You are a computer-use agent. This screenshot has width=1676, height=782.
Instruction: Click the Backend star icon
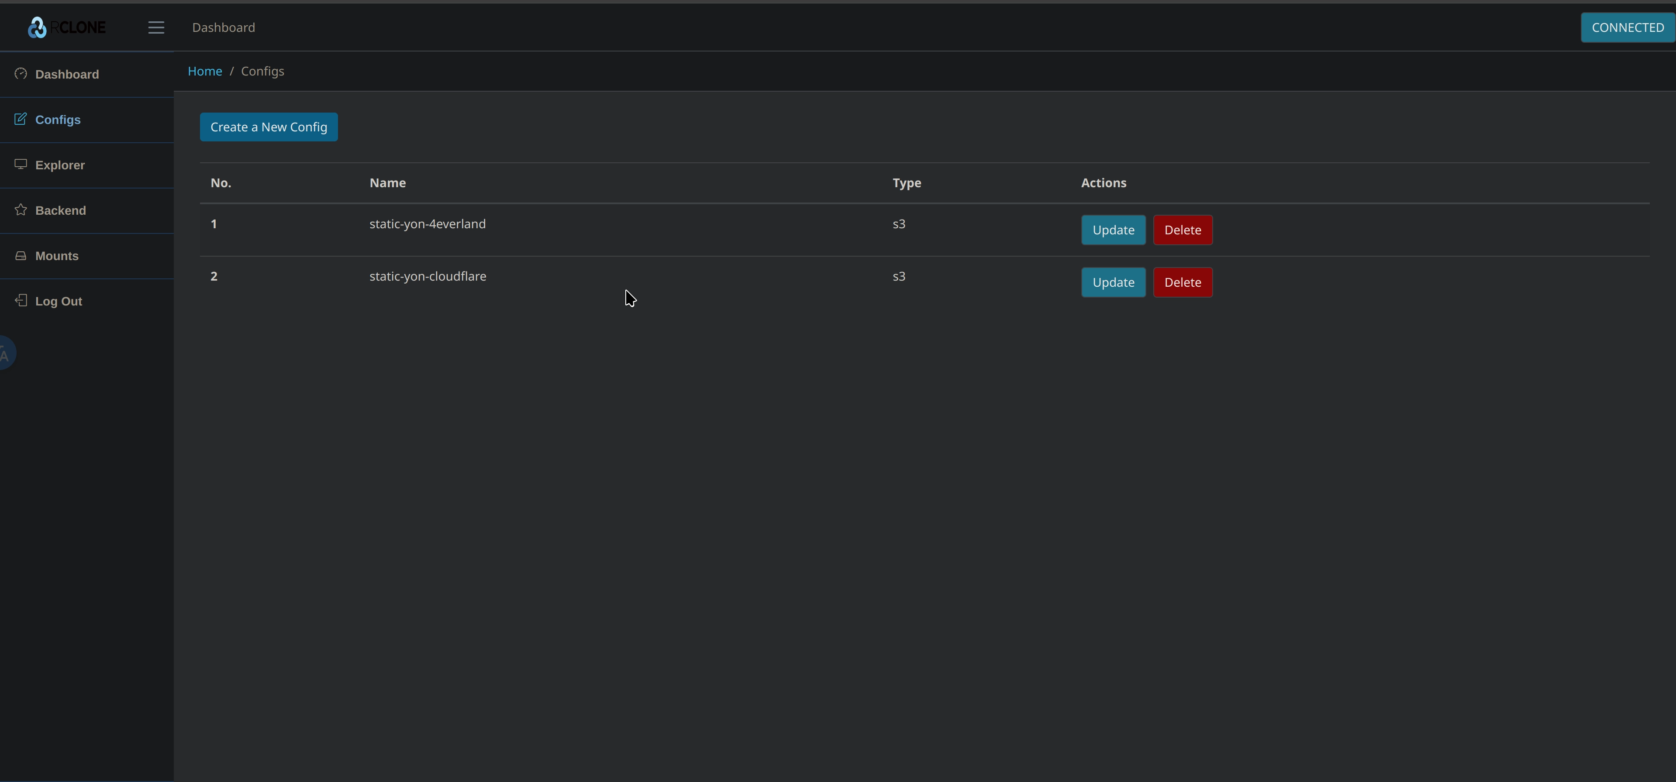pyautogui.click(x=21, y=209)
